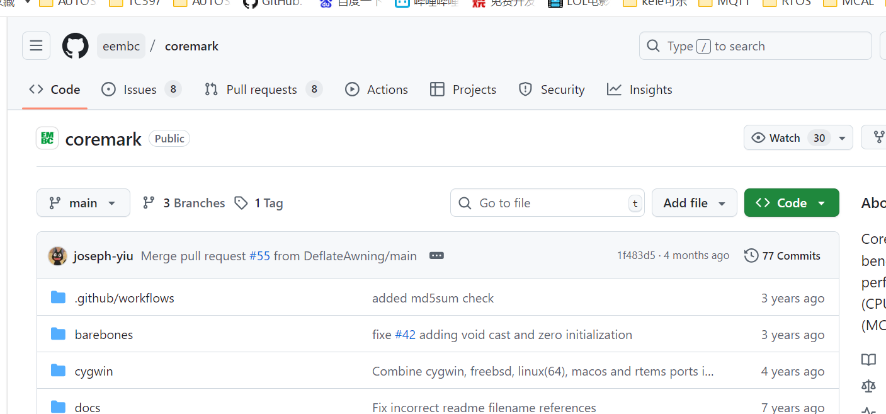
Task: Click the fork icon right of Watch
Action: coord(879,137)
